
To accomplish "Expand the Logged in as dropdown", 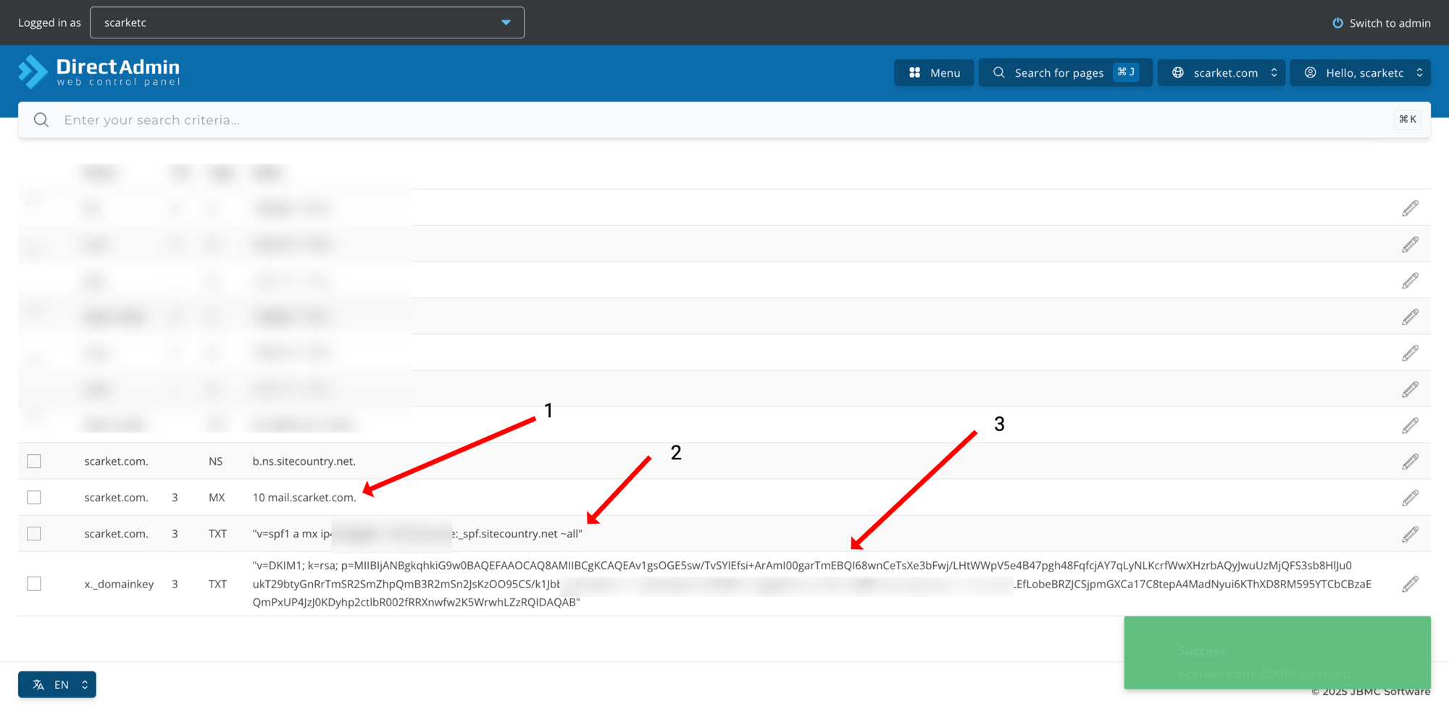I will (307, 22).
